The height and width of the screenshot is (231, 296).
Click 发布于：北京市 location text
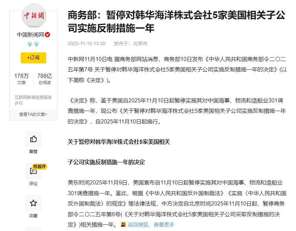[131, 44]
